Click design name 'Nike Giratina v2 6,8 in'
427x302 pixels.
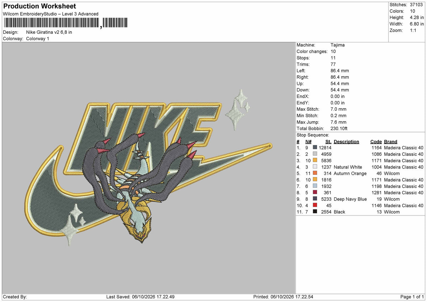[49, 32]
